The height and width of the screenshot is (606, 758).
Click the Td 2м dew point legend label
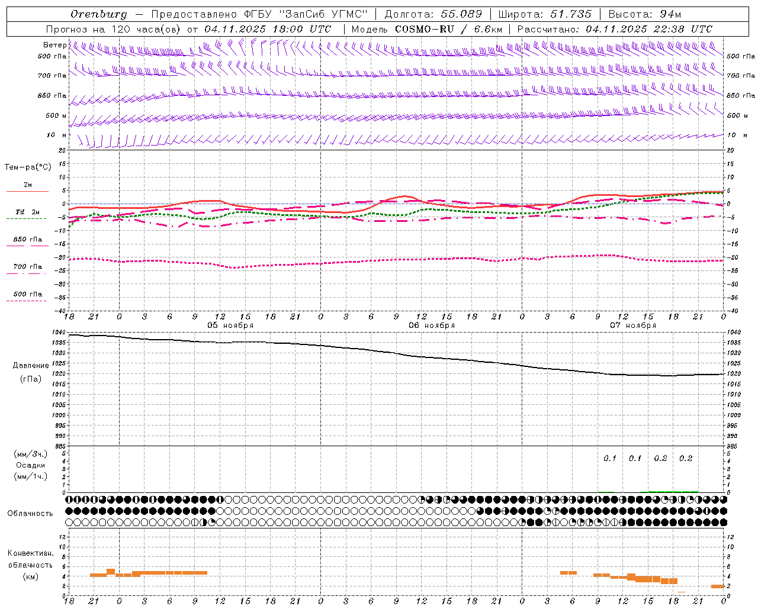tap(28, 212)
